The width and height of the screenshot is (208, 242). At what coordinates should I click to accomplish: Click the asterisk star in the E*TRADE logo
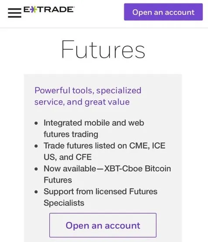coord(33,10)
